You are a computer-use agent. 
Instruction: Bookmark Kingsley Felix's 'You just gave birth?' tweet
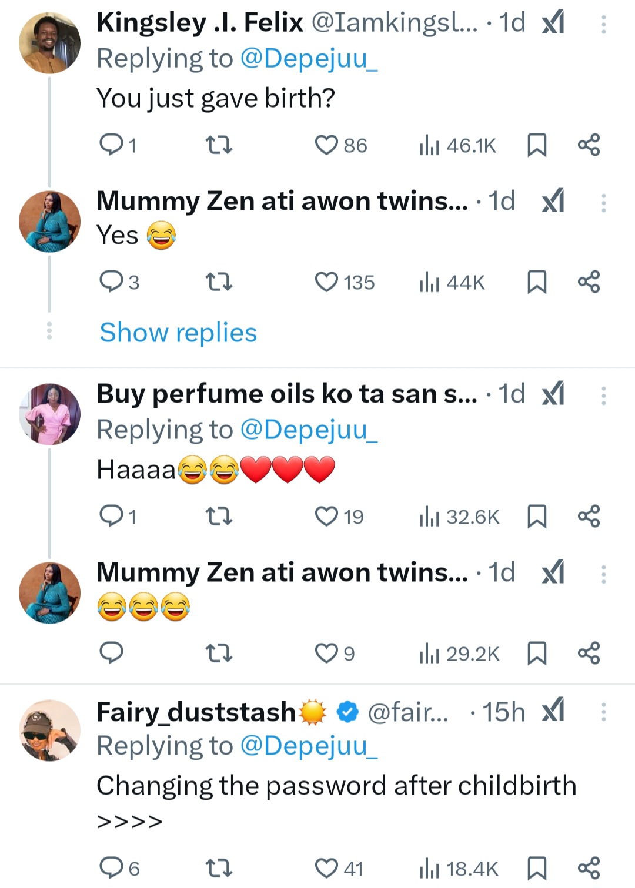(536, 145)
